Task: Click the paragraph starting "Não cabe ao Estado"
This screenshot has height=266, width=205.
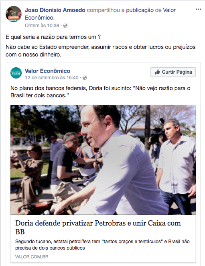Action: (101, 50)
